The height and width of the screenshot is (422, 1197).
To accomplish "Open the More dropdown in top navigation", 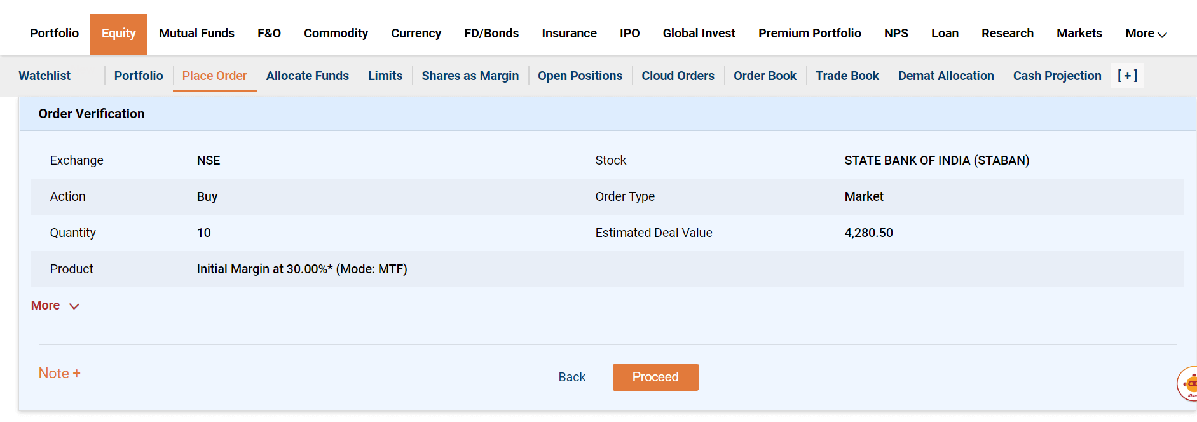I will [1146, 34].
